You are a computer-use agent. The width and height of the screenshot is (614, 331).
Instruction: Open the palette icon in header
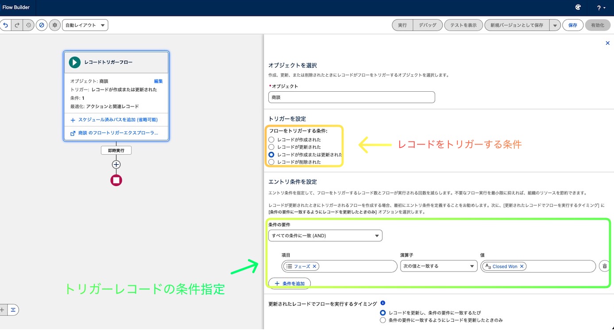point(578,8)
